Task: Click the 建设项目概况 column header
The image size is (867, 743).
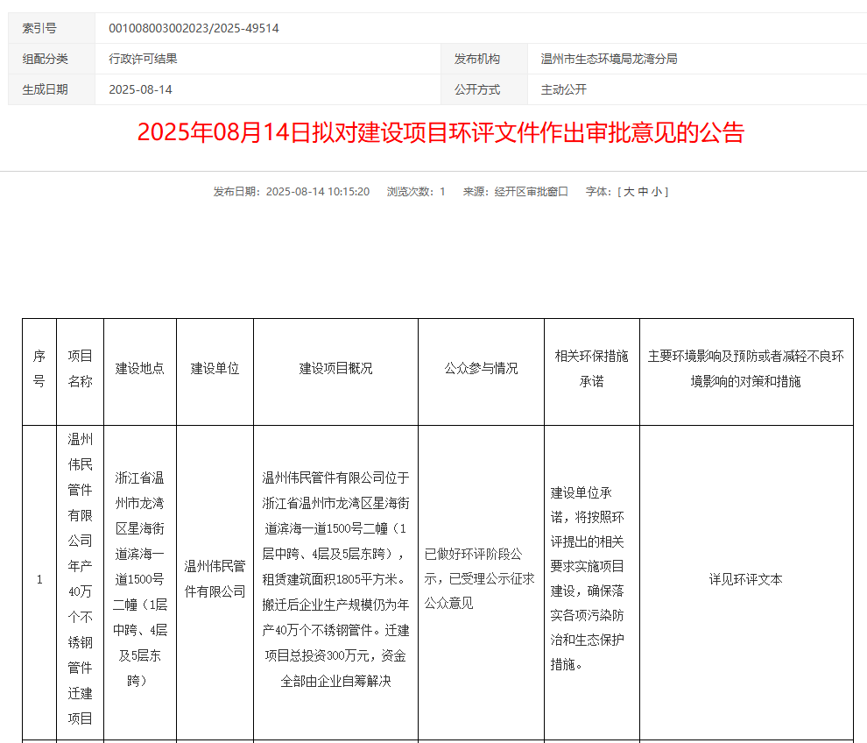Action: click(x=335, y=369)
